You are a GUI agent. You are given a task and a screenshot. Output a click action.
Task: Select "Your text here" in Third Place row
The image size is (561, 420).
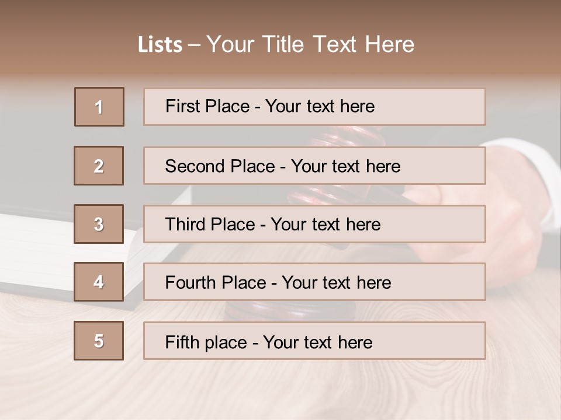point(325,225)
